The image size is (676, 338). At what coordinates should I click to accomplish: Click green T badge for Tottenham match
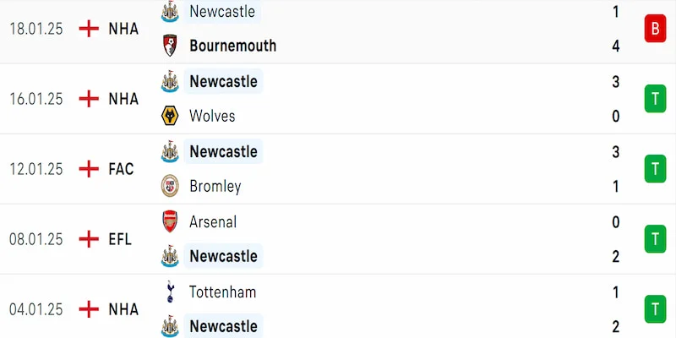(x=654, y=309)
